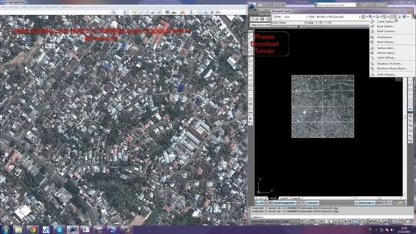
Task: Switch to 2D view mode button
Action: [259, 203]
